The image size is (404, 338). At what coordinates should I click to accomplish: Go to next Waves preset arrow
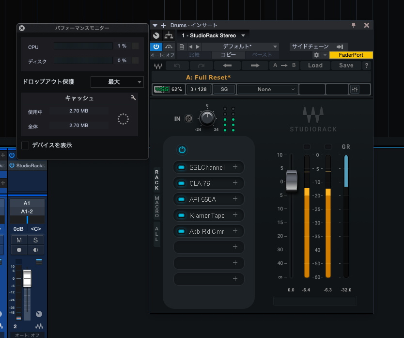tap(255, 65)
